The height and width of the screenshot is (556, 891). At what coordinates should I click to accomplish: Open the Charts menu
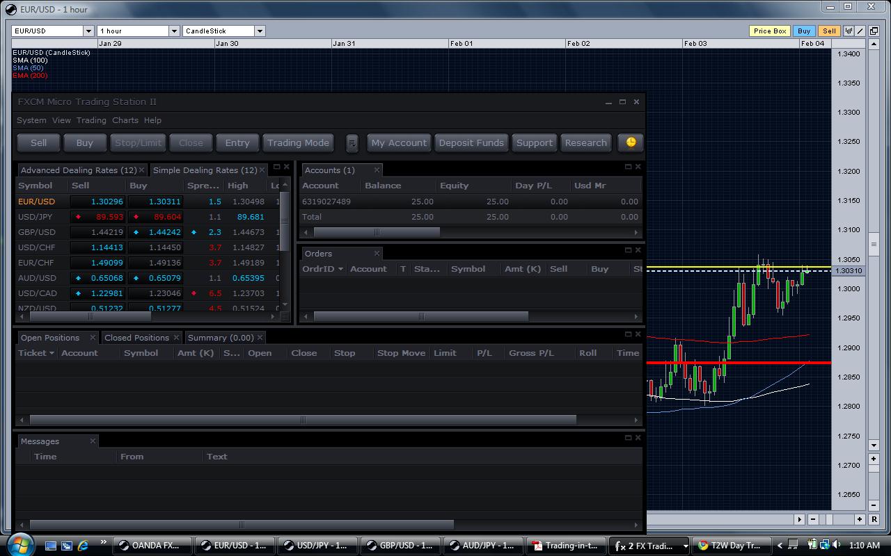click(125, 120)
